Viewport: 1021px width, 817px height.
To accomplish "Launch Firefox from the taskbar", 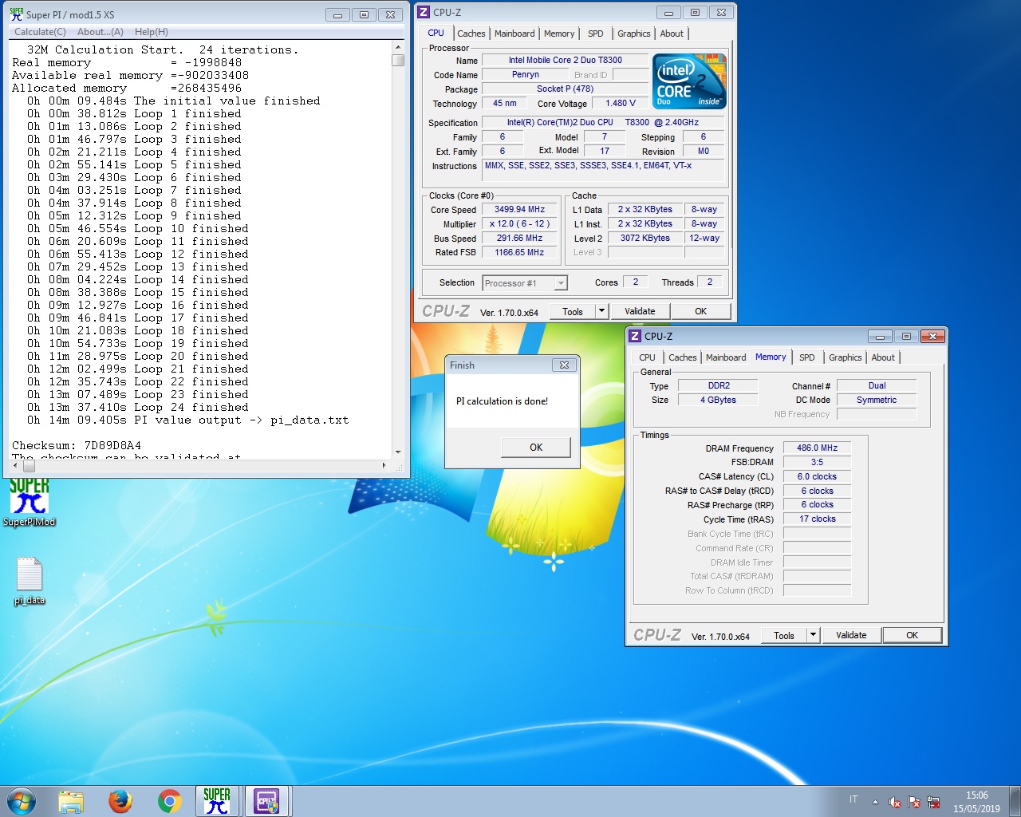I will (x=120, y=801).
